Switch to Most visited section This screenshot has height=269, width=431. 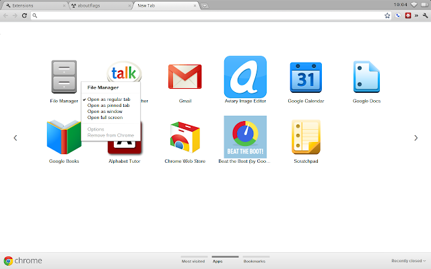click(193, 261)
